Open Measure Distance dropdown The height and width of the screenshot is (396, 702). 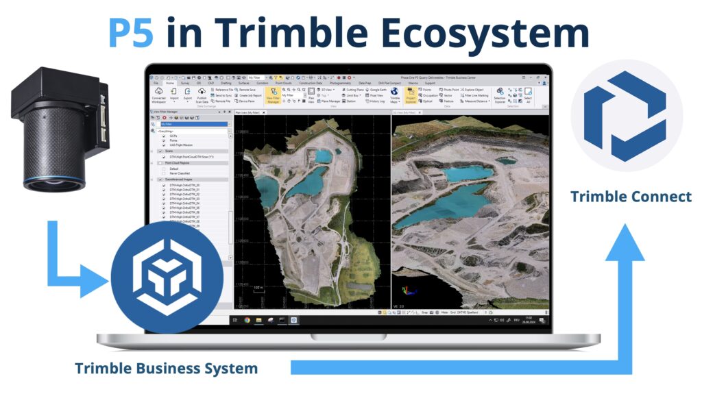click(x=476, y=101)
